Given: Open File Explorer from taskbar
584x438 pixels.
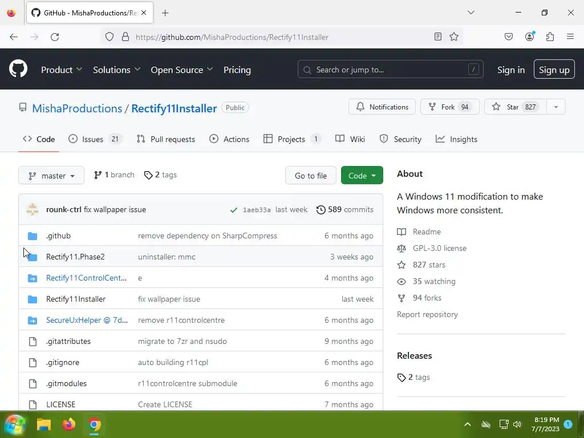Looking at the screenshot, I should click(43, 424).
